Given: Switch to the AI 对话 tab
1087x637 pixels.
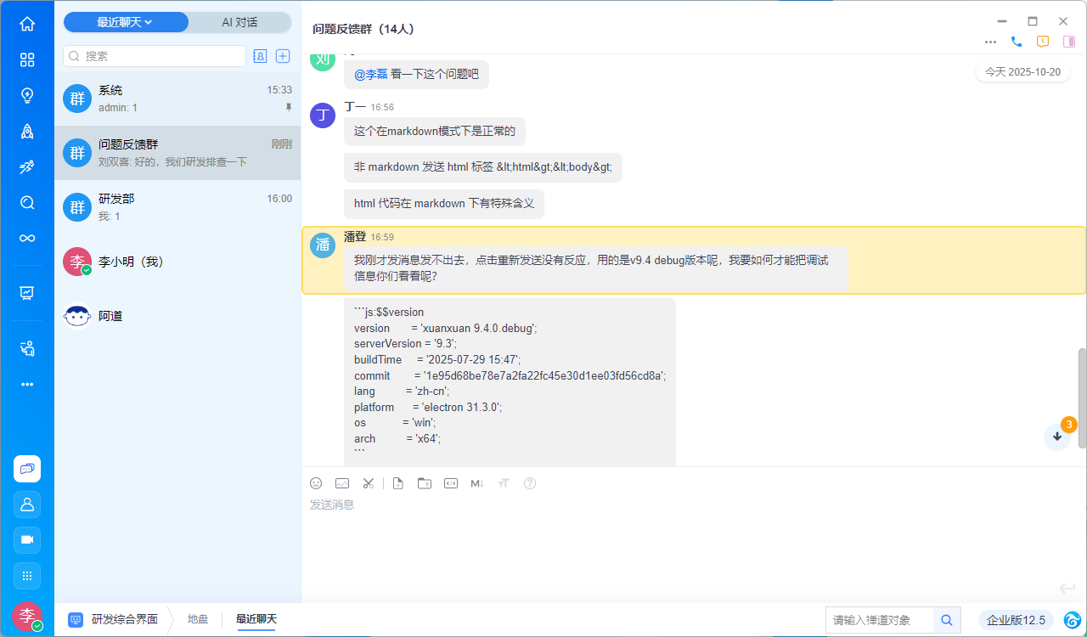Looking at the screenshot, I should pyautogui.click(x=239, y=22).
